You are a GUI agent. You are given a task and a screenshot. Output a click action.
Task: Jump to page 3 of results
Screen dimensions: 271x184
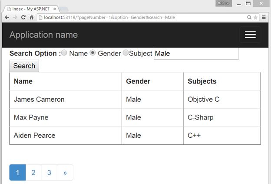(x=49, y=172)
